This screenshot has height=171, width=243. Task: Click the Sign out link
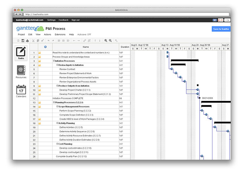click(x=75, y=20)
